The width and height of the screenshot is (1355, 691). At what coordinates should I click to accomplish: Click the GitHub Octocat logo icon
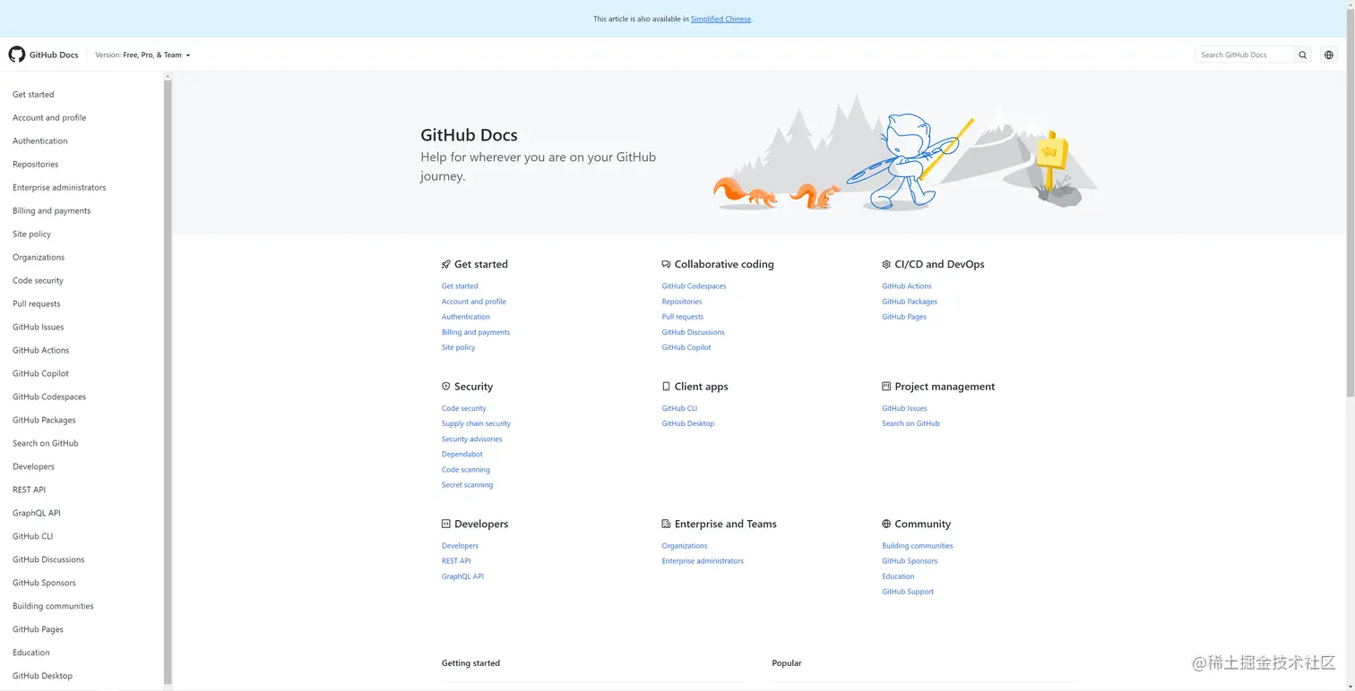(x=17, y=55)
